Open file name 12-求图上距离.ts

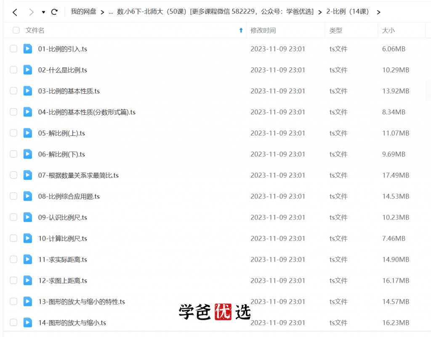pos(63,281)
